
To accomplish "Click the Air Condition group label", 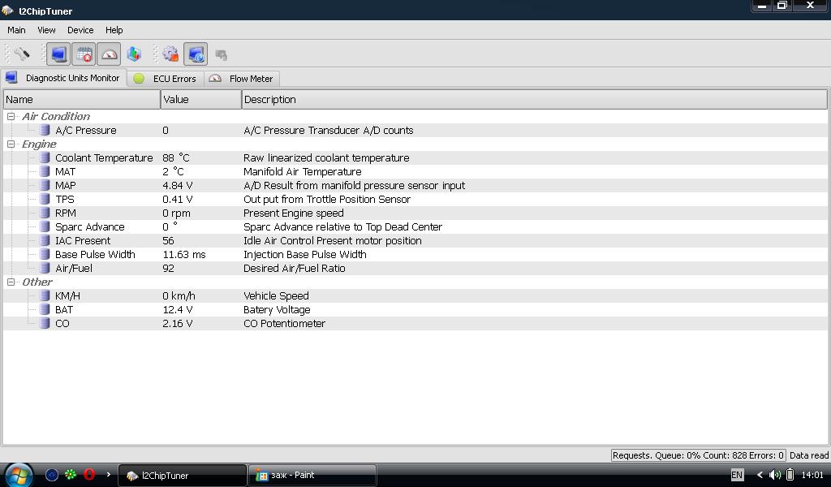I will (56, 116).
